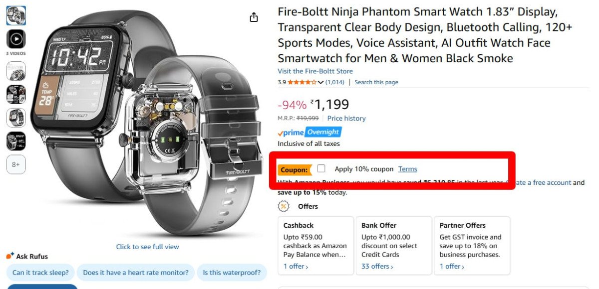Screen dimensions: 599x289
Task: Expand the Cashback 1 offer link
Action: pyautogui.click(x=296, y=267)
